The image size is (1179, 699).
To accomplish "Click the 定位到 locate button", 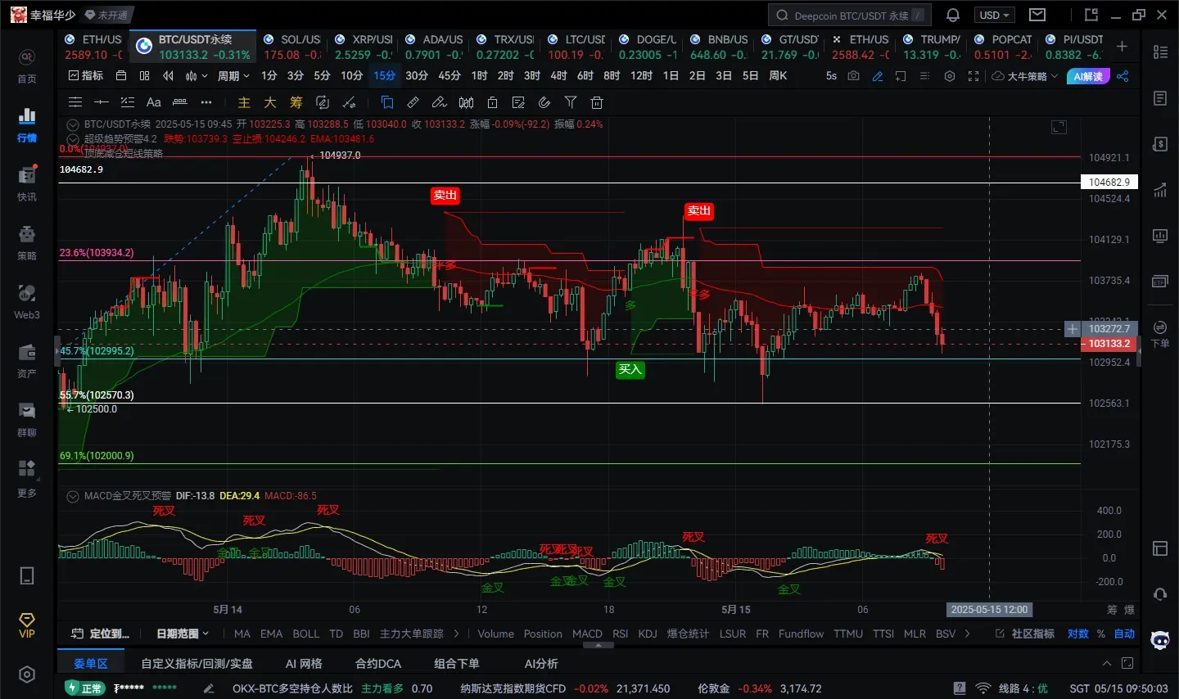I will tap(101, 634).
